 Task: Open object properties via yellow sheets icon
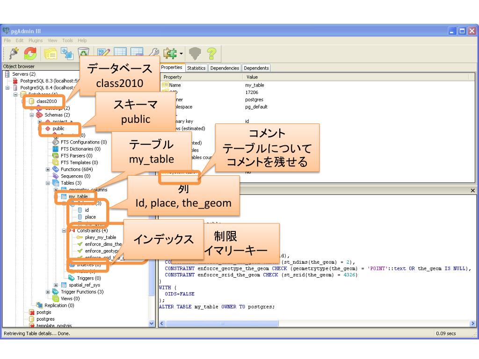pyautogui.click(x=50, y=54)
